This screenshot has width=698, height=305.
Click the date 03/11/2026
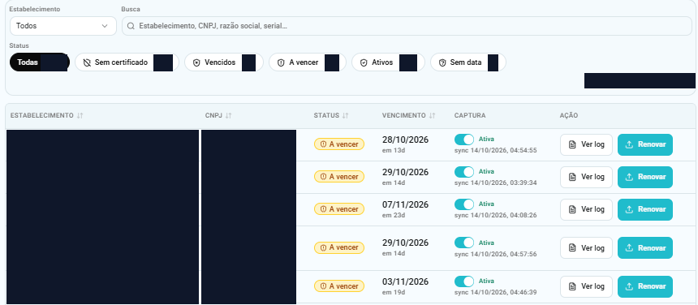pyautogui.click(x=405, y=282)
